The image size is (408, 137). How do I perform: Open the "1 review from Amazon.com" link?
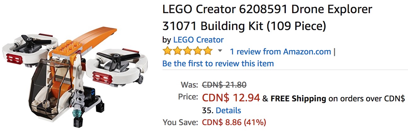[280, 51]
